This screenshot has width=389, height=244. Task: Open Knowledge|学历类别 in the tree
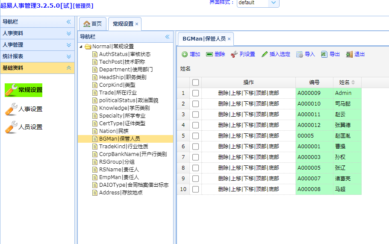tap(124, 108)
